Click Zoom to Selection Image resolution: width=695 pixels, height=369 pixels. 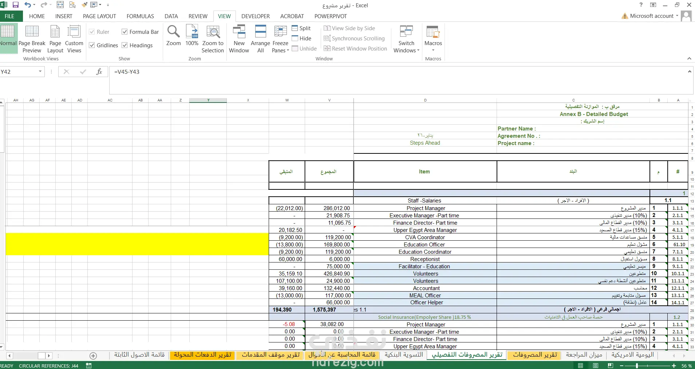click(213, 39)
